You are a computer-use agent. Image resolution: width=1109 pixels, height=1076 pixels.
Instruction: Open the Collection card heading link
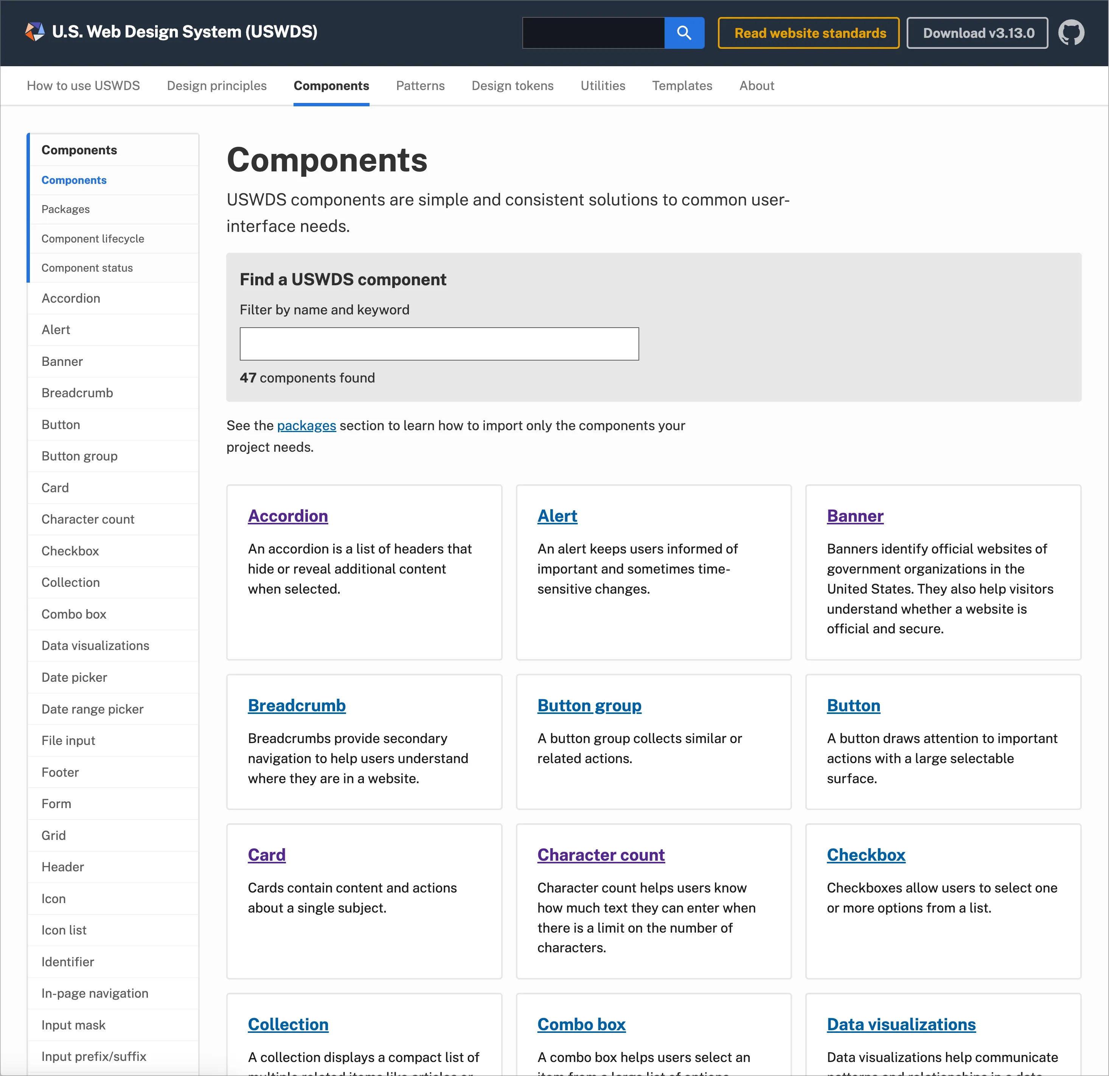(x=288, y=1025)
